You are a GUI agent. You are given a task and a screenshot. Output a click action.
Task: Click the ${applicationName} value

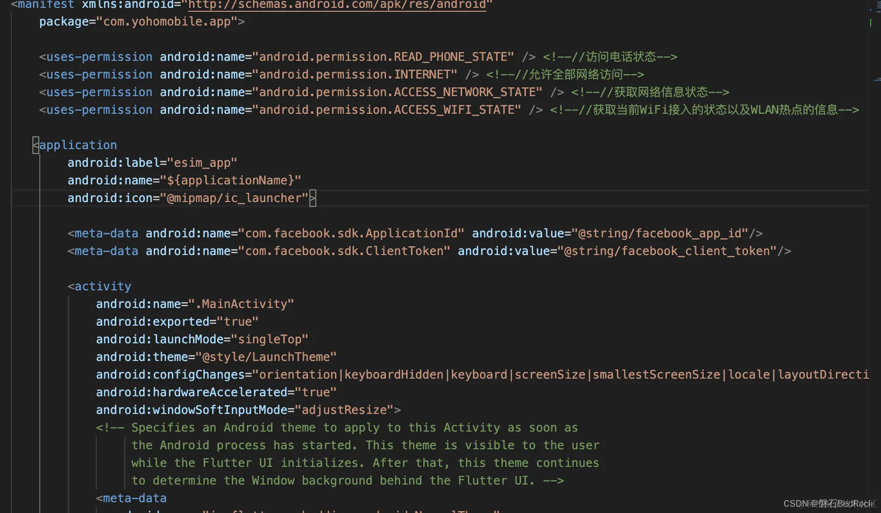pyautogui.click(x=230, y=180)
